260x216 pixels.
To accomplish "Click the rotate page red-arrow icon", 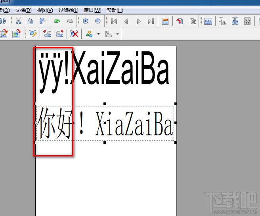I will (x=180, y=21).
